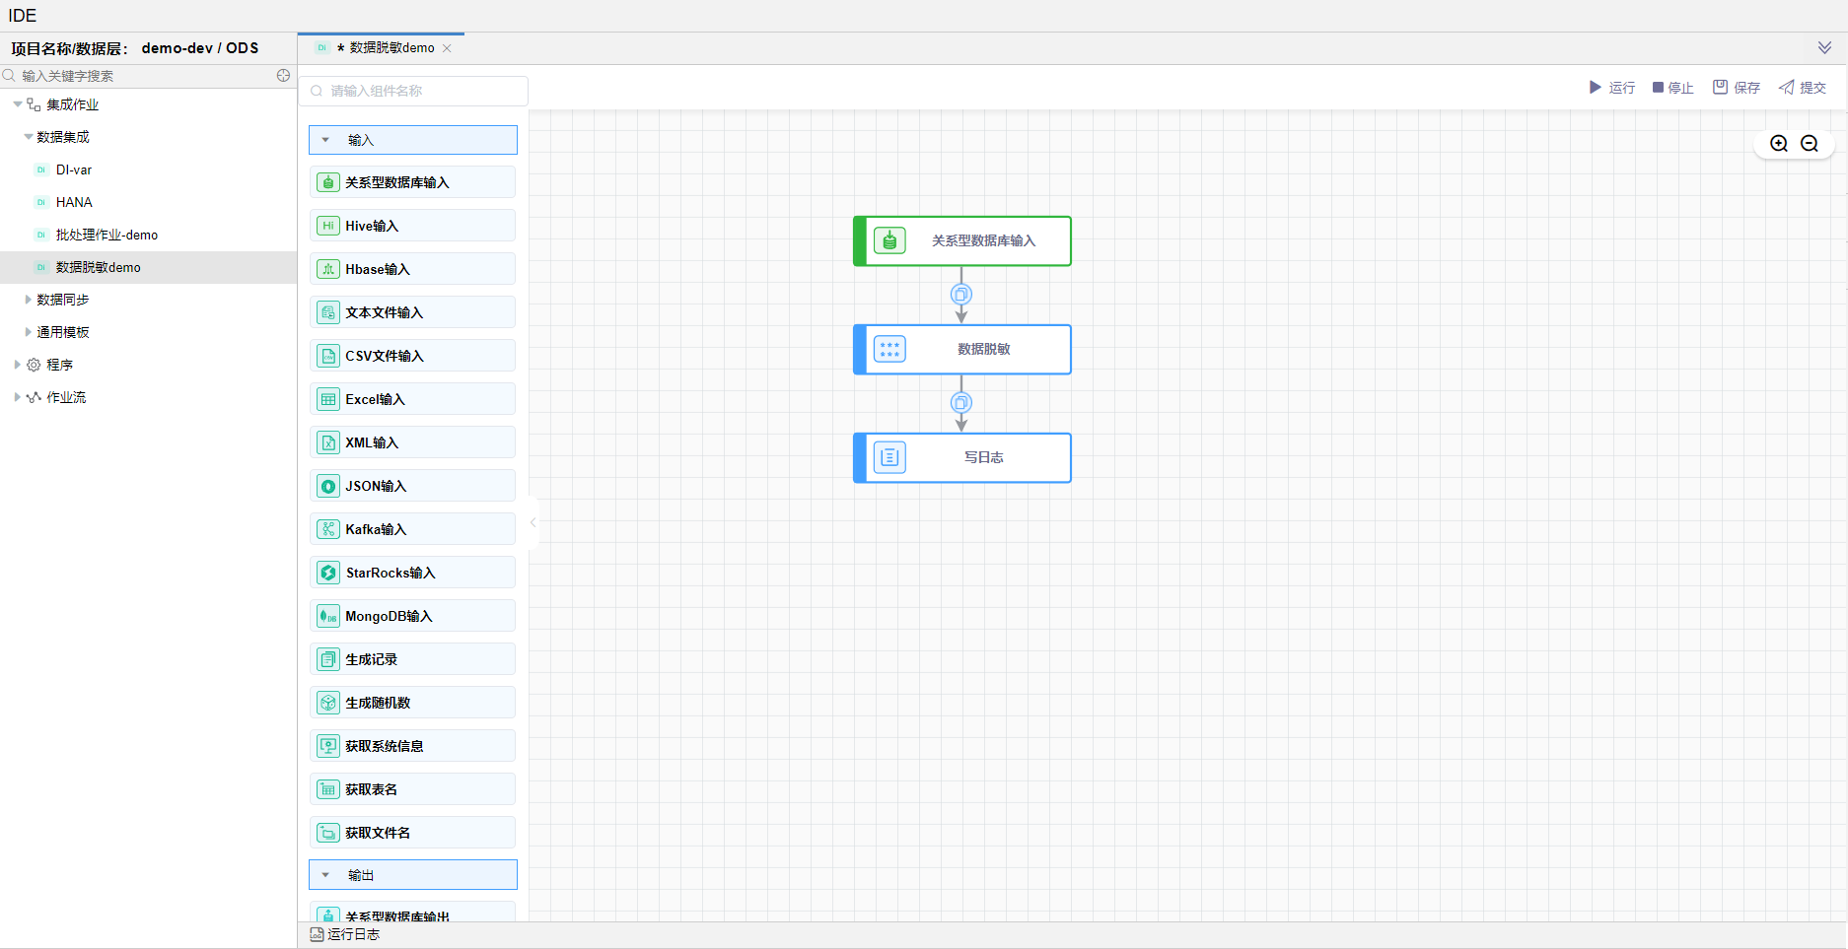Click the locate icon beside the search box
The height and width of the screenshot is (949, 1848).
[283, 76]
